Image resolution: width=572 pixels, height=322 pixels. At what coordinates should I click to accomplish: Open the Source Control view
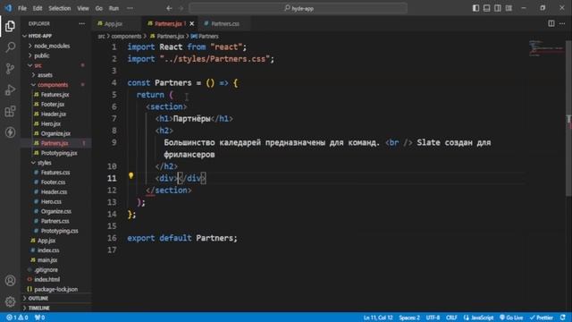pyautogui.click(x=10, y=68)
